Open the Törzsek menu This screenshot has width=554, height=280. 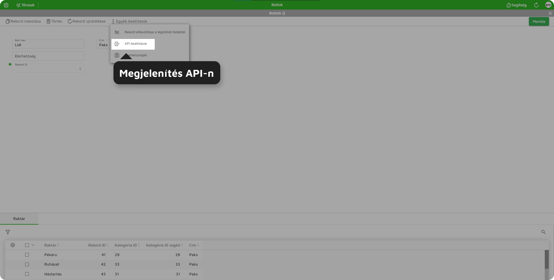pyautogui.click(x=25, y=5)
